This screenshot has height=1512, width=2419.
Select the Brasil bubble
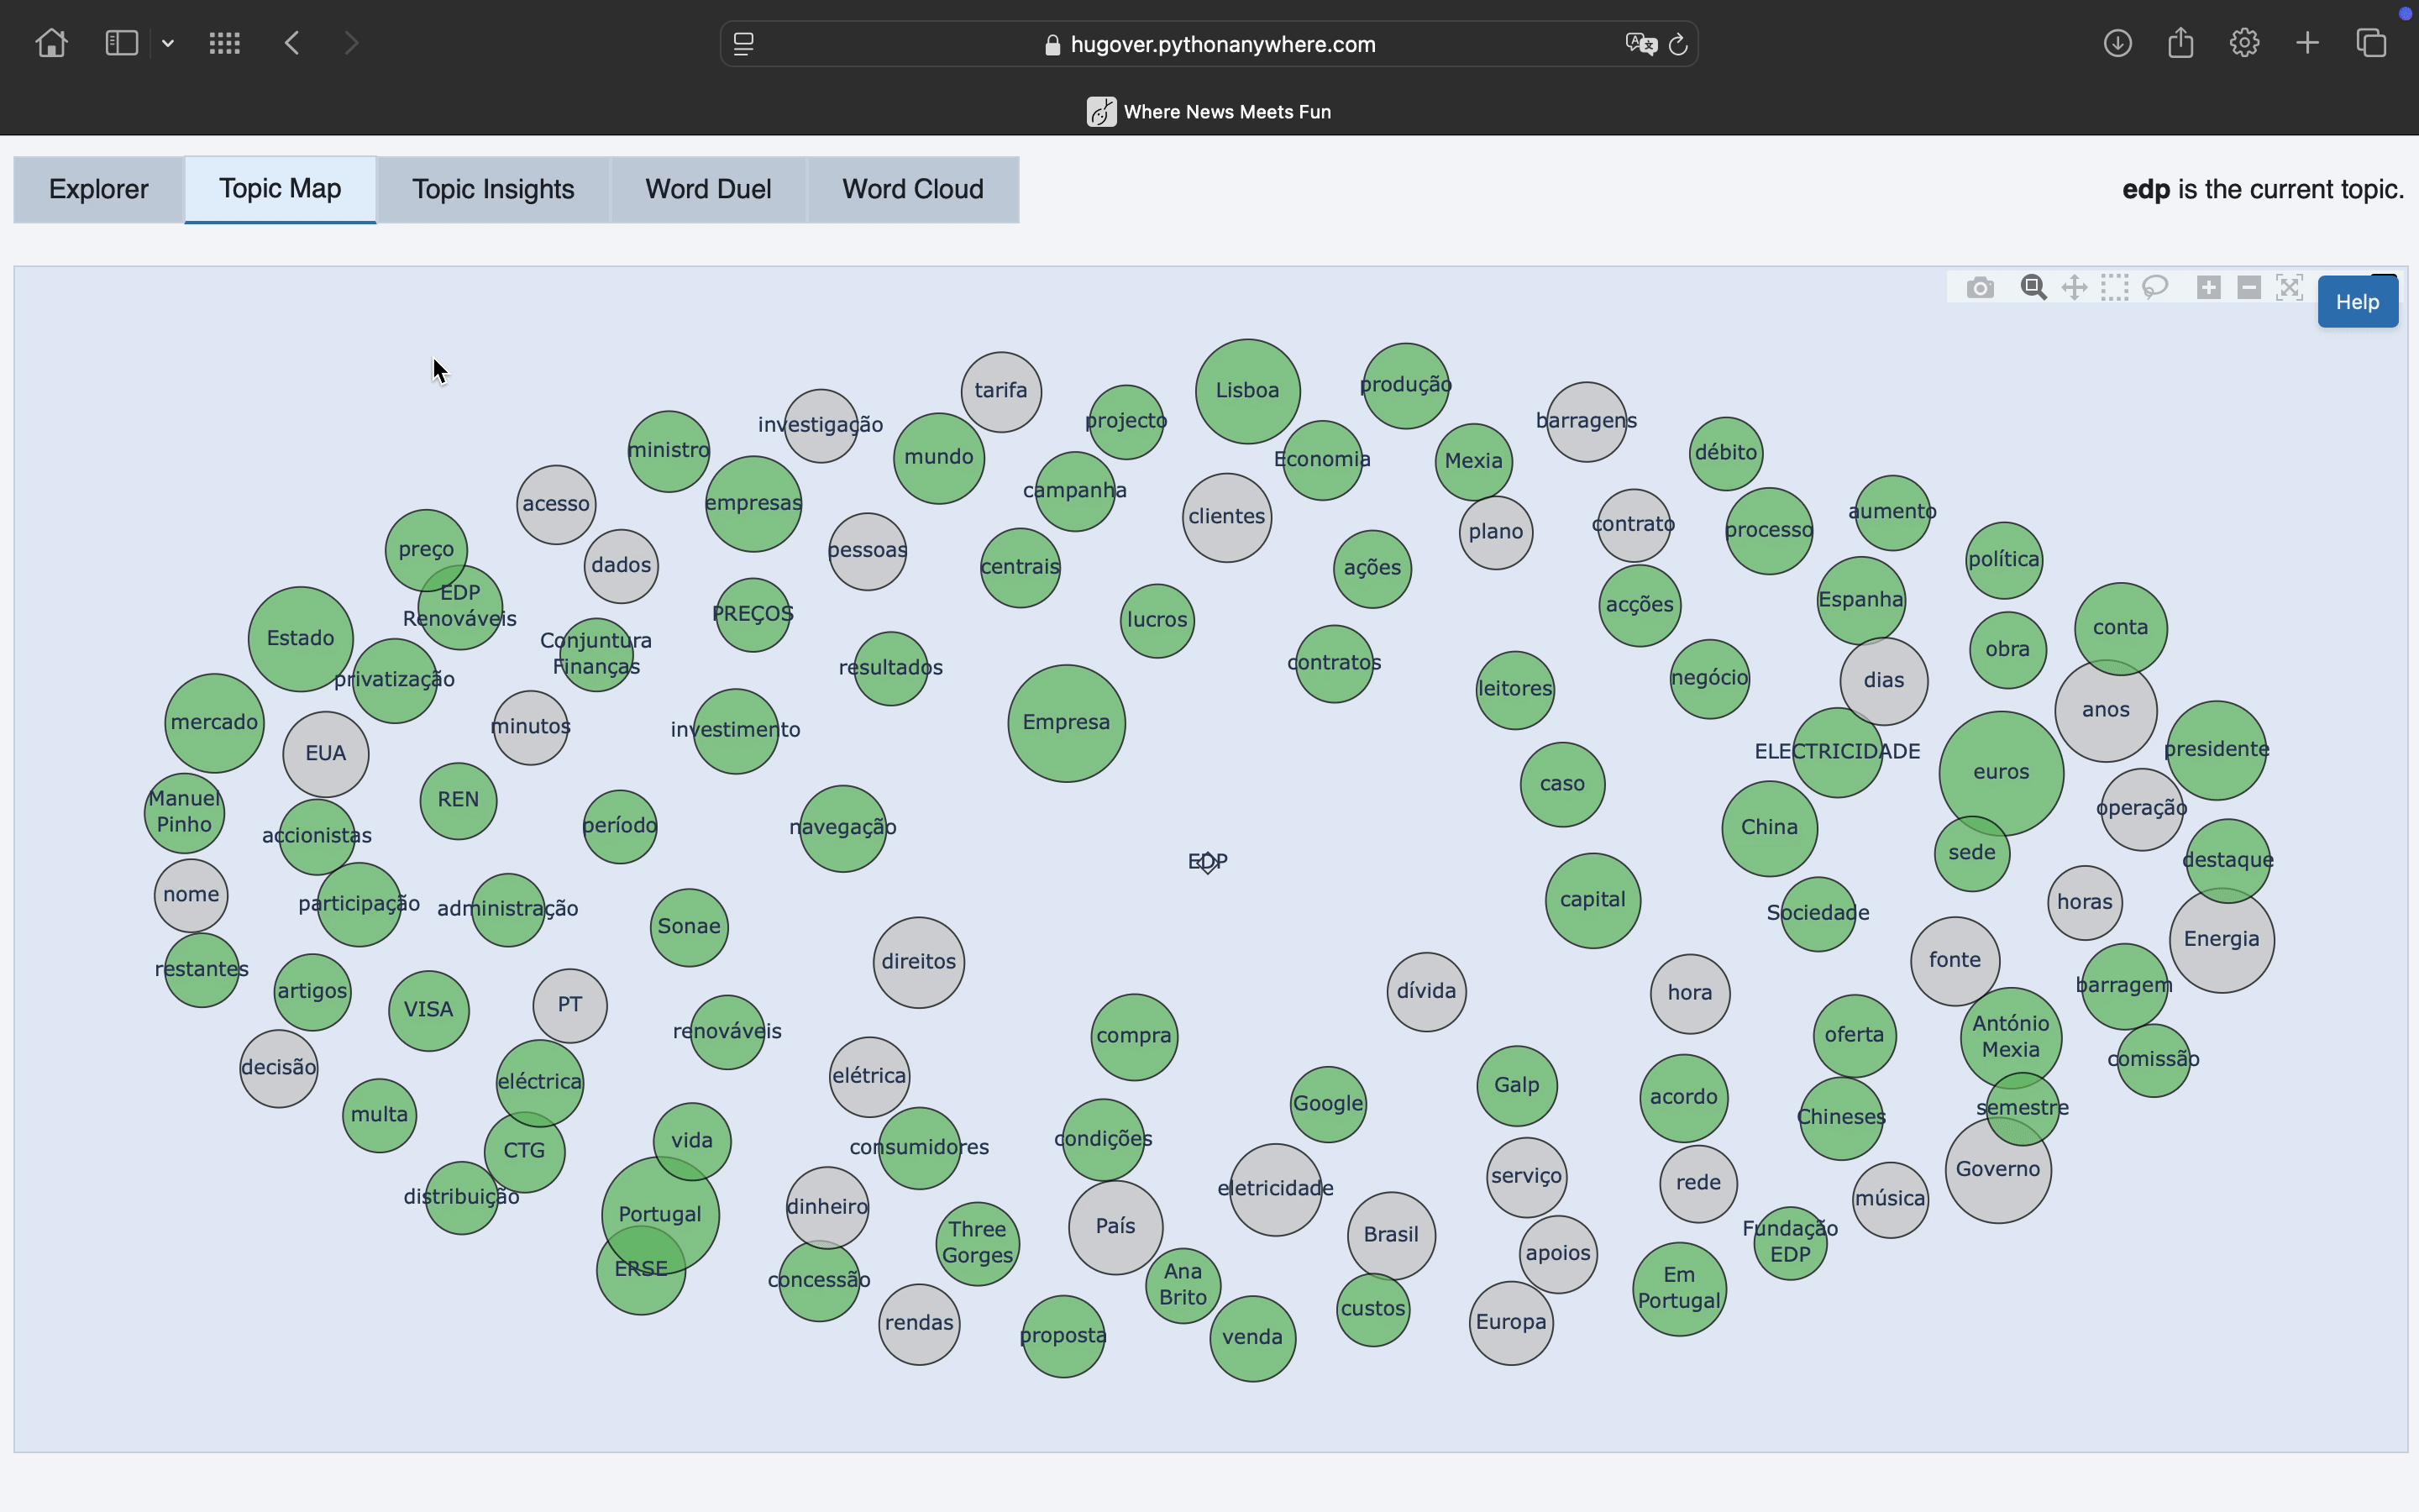(1390, 1235)
